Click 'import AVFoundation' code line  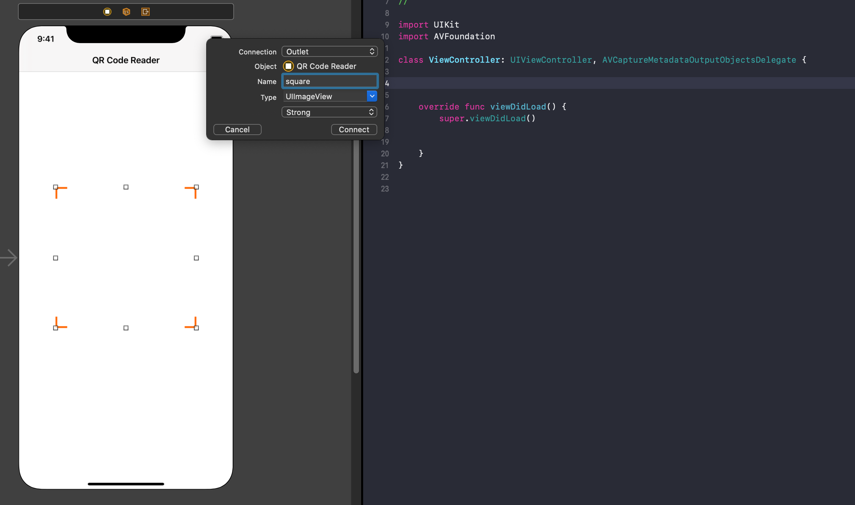pos(447,37)
